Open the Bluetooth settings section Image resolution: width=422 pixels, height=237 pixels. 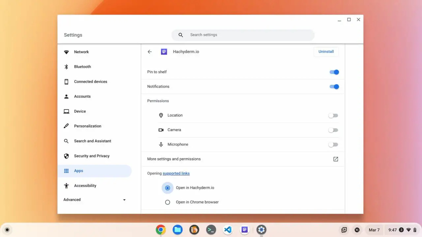(95, 67)
